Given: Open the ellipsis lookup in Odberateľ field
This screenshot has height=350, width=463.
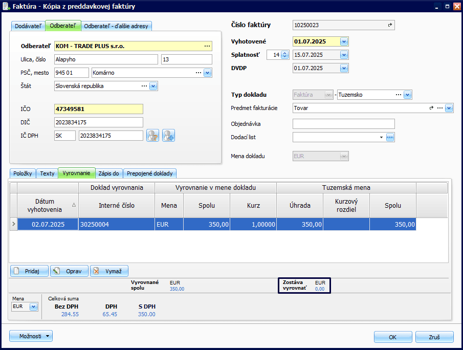Looking at the screenshot, I should click(x=207, y=46).
